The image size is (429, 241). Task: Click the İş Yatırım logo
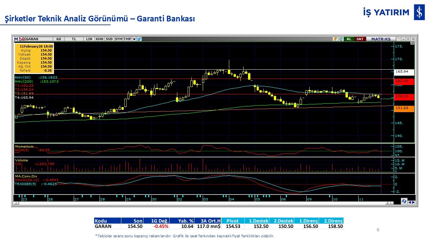tap(419, 13)
